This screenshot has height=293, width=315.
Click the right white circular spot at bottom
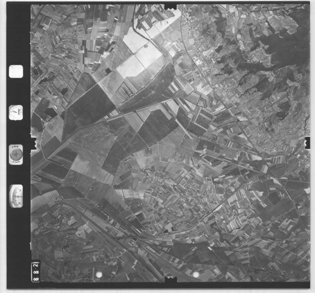click(x=196, y=274)
